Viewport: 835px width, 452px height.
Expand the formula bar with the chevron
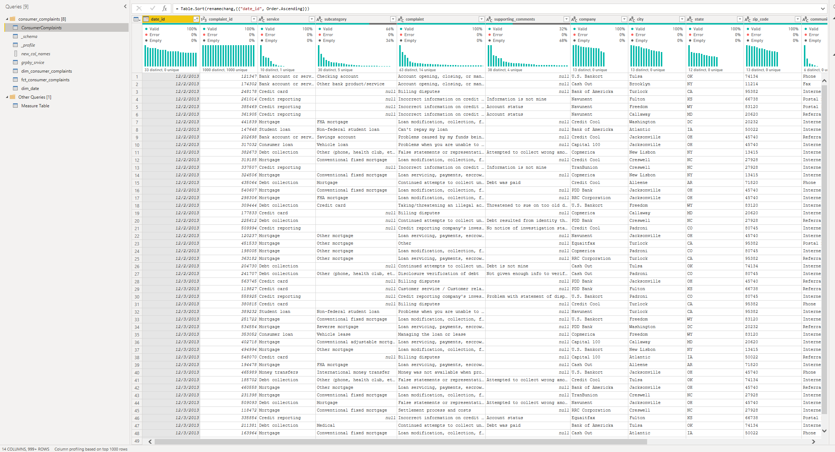(x=823, y=9)
